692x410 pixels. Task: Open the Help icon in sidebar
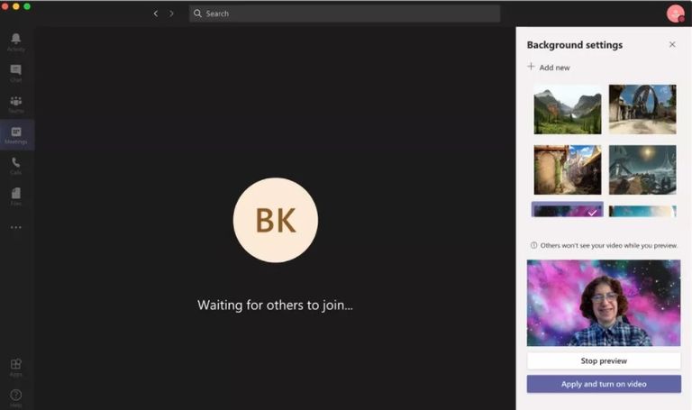16,398
